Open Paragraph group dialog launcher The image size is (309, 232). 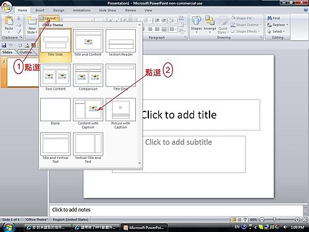tap(185, 37)
